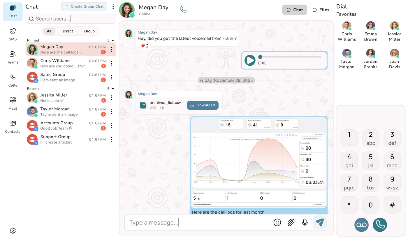408x239 pixels.
Task: Open options menu for Taylor Morgan chat
Action: pyautogui.click(x=112, y=112)
